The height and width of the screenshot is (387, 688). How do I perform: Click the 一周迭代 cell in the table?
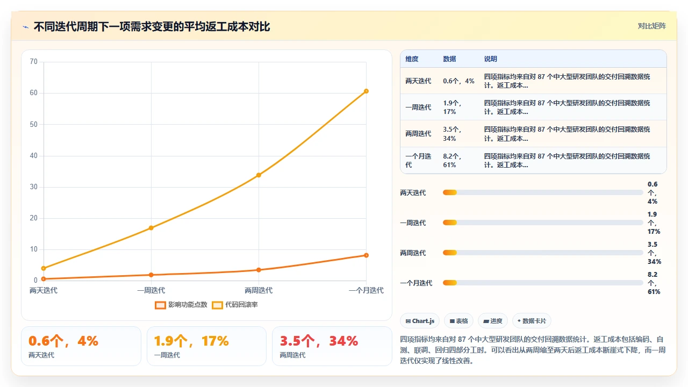(x=418, y=107)
